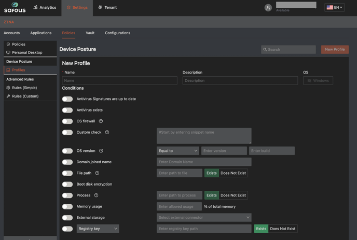Enable Antivirus Signatures are up to date
Image resolution: width=357 pixels, height=240 pixels.
coord(67,99)
